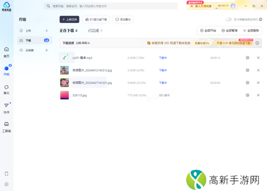The width and height of the screenshot is (267, 191).
Task: Open the 首页 home section
Action: coord(7,52)
